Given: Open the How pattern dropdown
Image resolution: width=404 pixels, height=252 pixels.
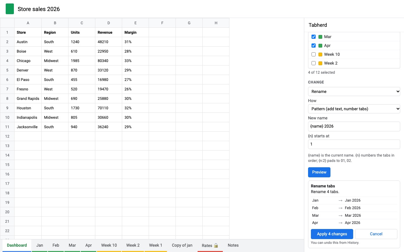Looking at the screenshot, I should tap(354, 109).
